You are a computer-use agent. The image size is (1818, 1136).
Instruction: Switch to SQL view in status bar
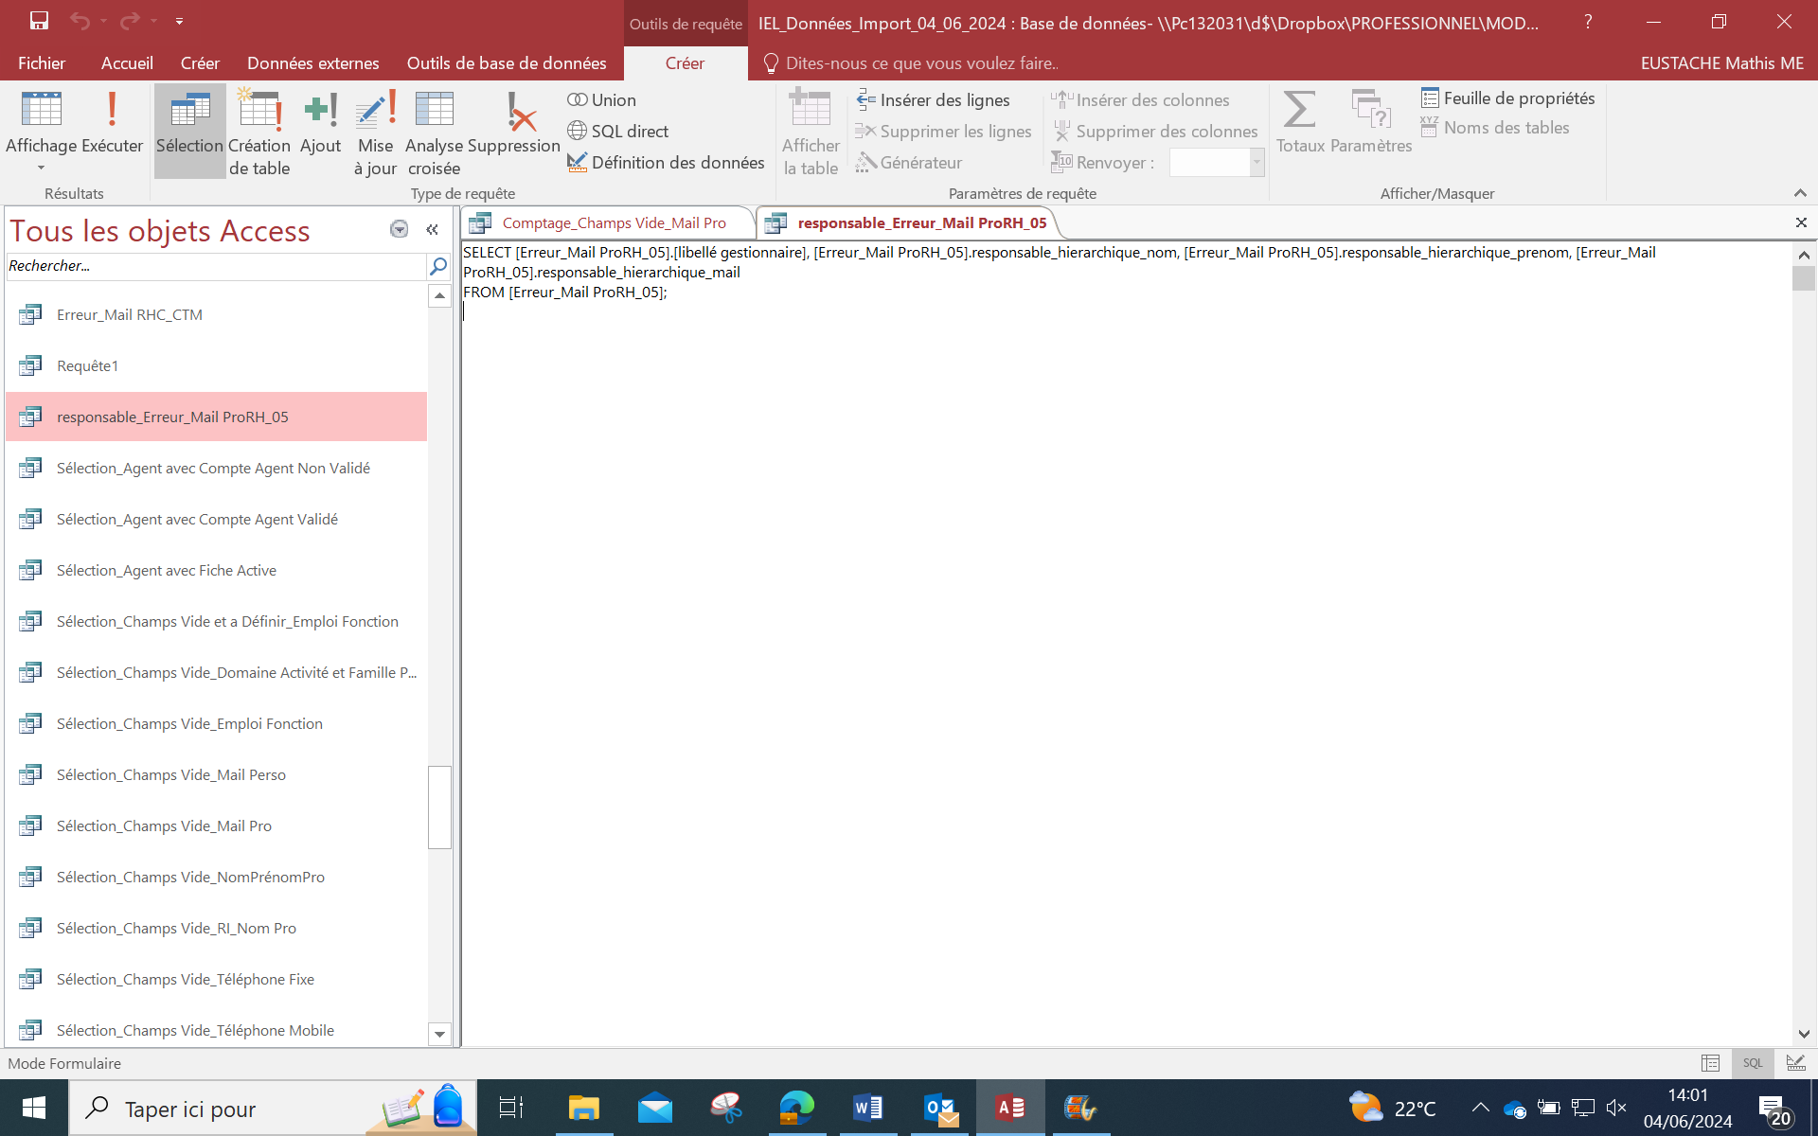(x=1753, y=1063)
